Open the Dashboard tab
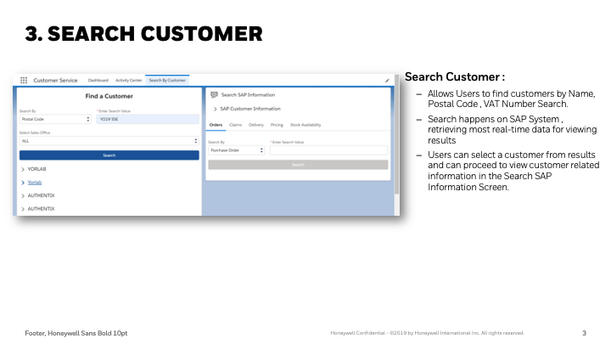Viewport: 611px width, 344px height. point(98,80)
